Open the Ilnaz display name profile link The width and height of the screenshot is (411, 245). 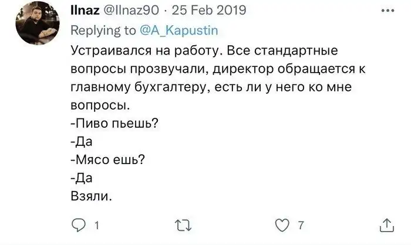pos(84,11)
